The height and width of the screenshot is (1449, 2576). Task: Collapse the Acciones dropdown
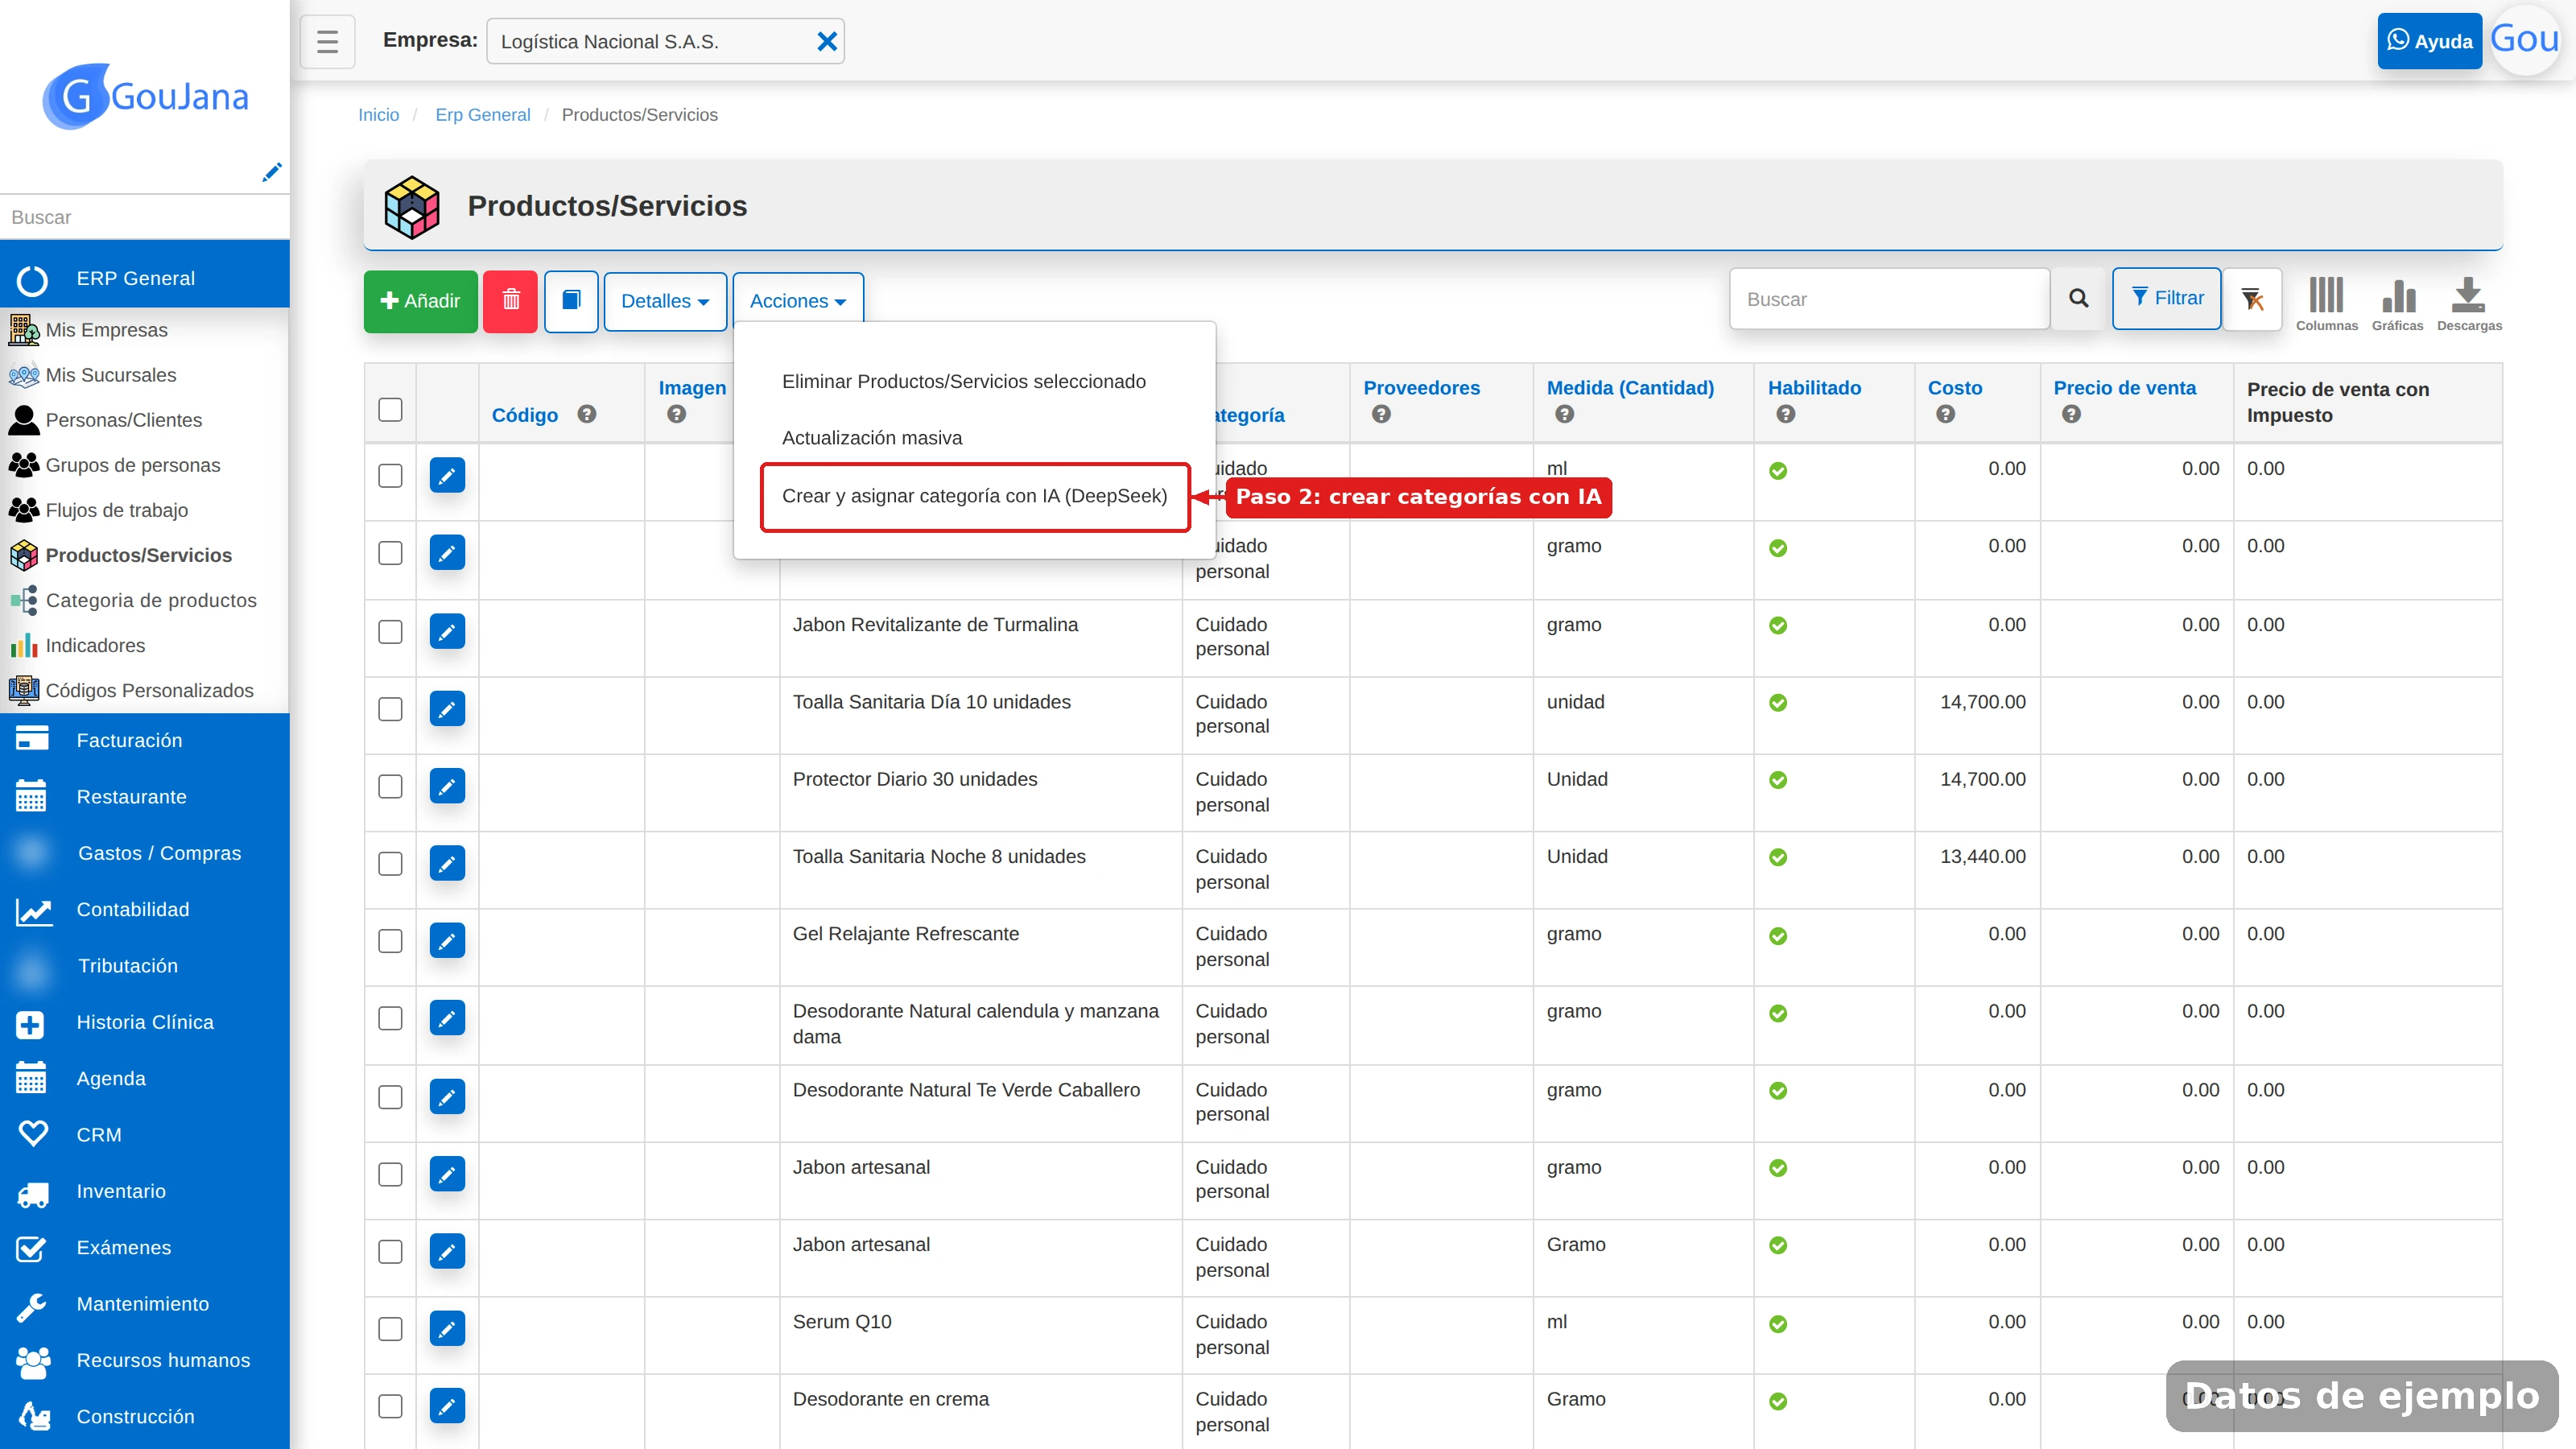pos(798,301)
